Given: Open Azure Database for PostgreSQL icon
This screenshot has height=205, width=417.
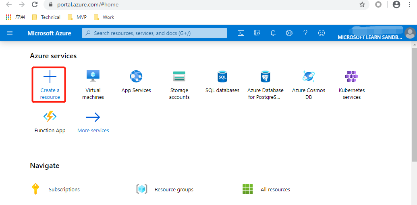Looking at the screenshot, I should pos(266,76).
